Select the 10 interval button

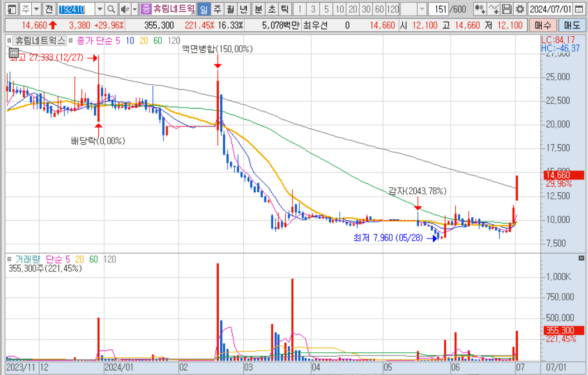click(x=340, y=9)
